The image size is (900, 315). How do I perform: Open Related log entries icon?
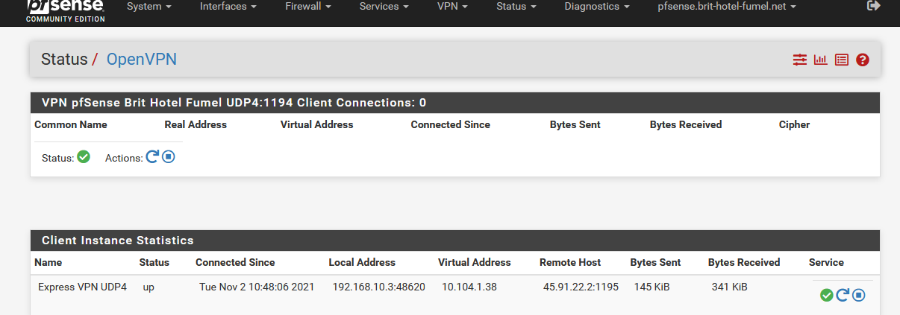(x=842, y=60)
